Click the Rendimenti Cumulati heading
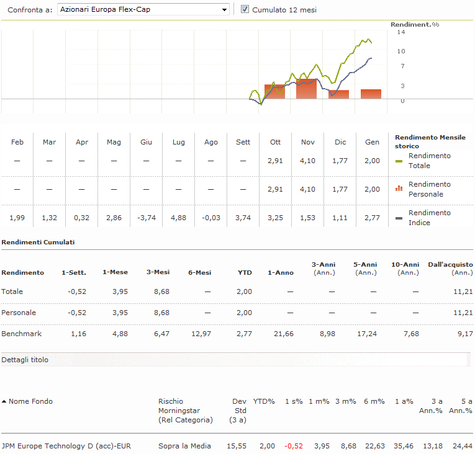 (x=38, y=242)
